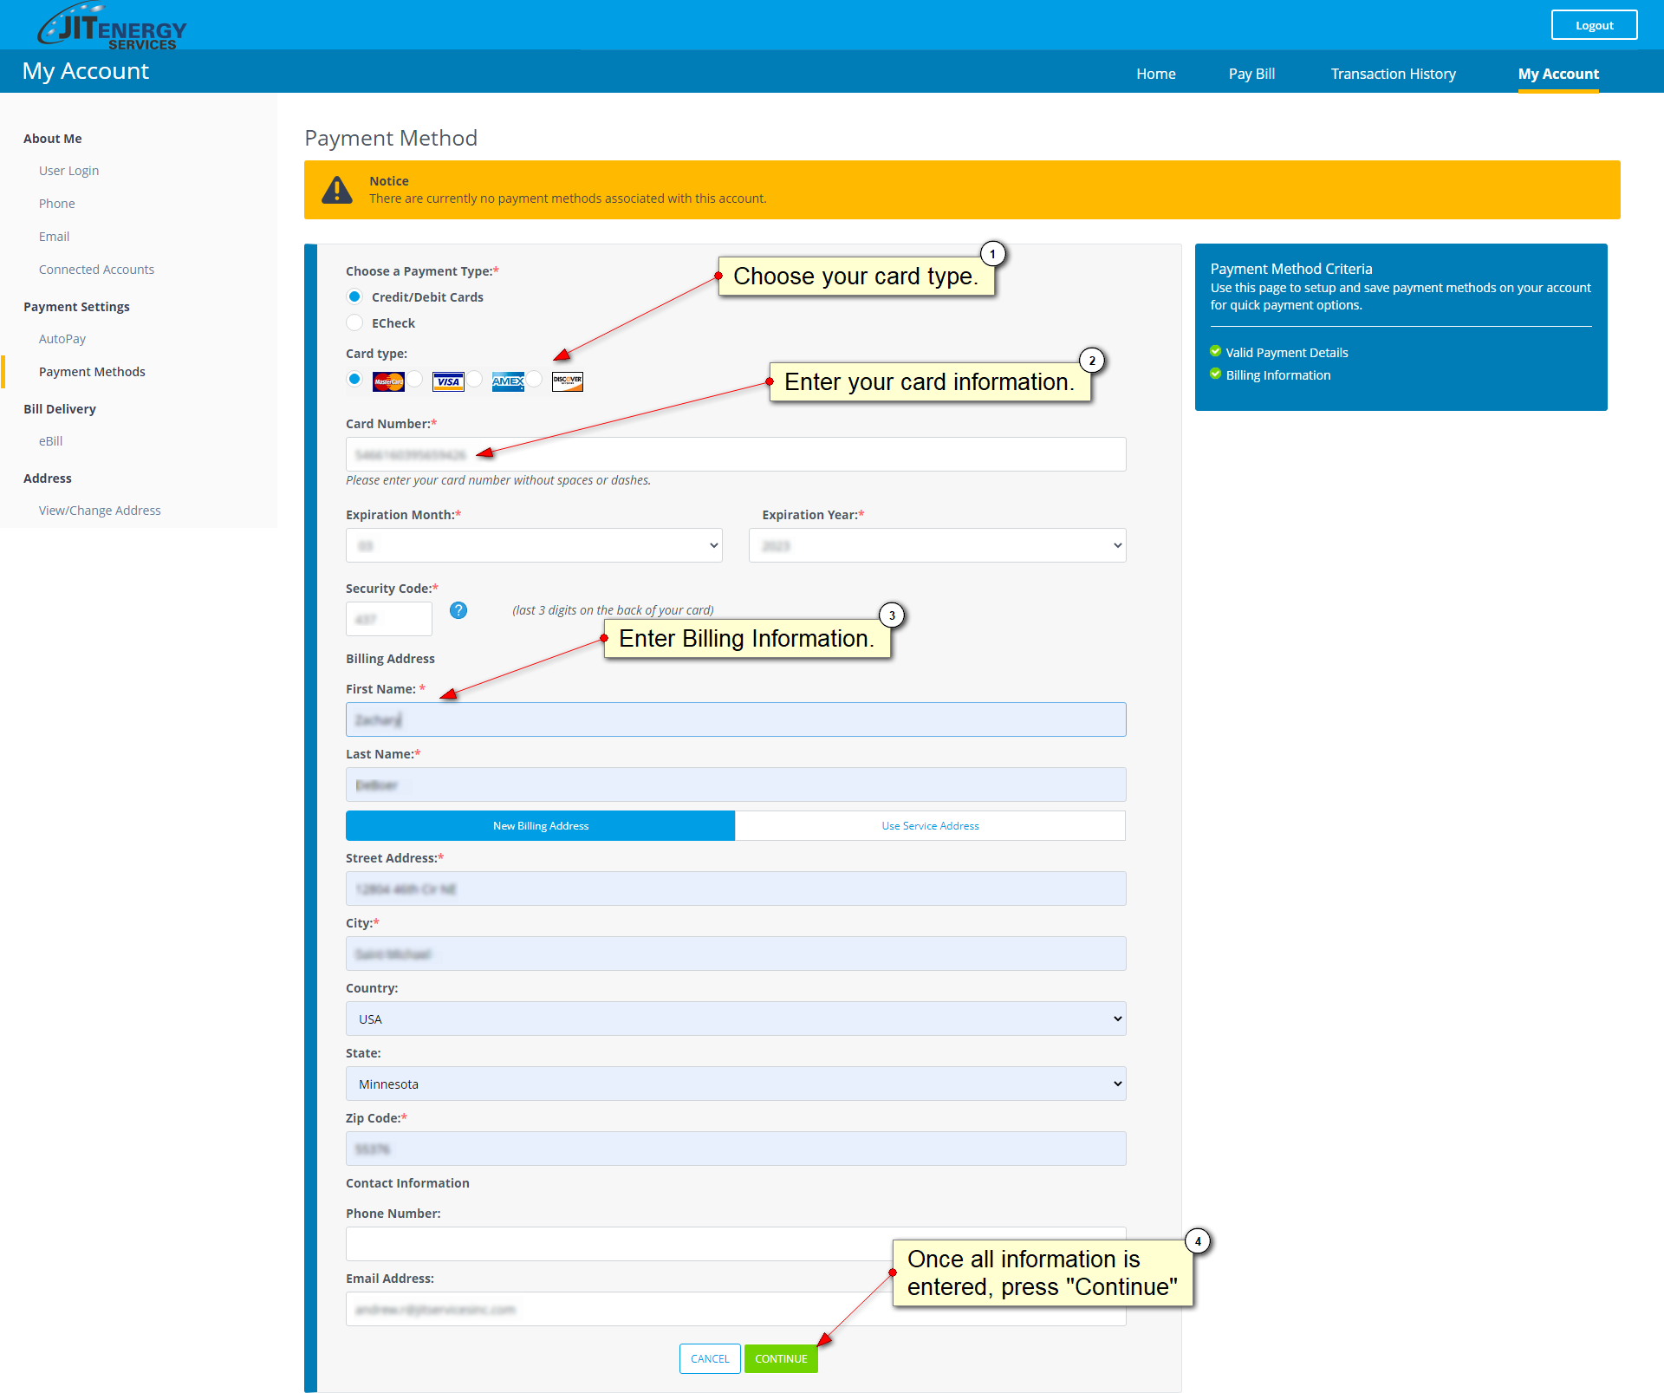Select the Visa card type radio button
Image resolution: width=1664 pixels, height=1393 pixels.
tap(416, 380)
